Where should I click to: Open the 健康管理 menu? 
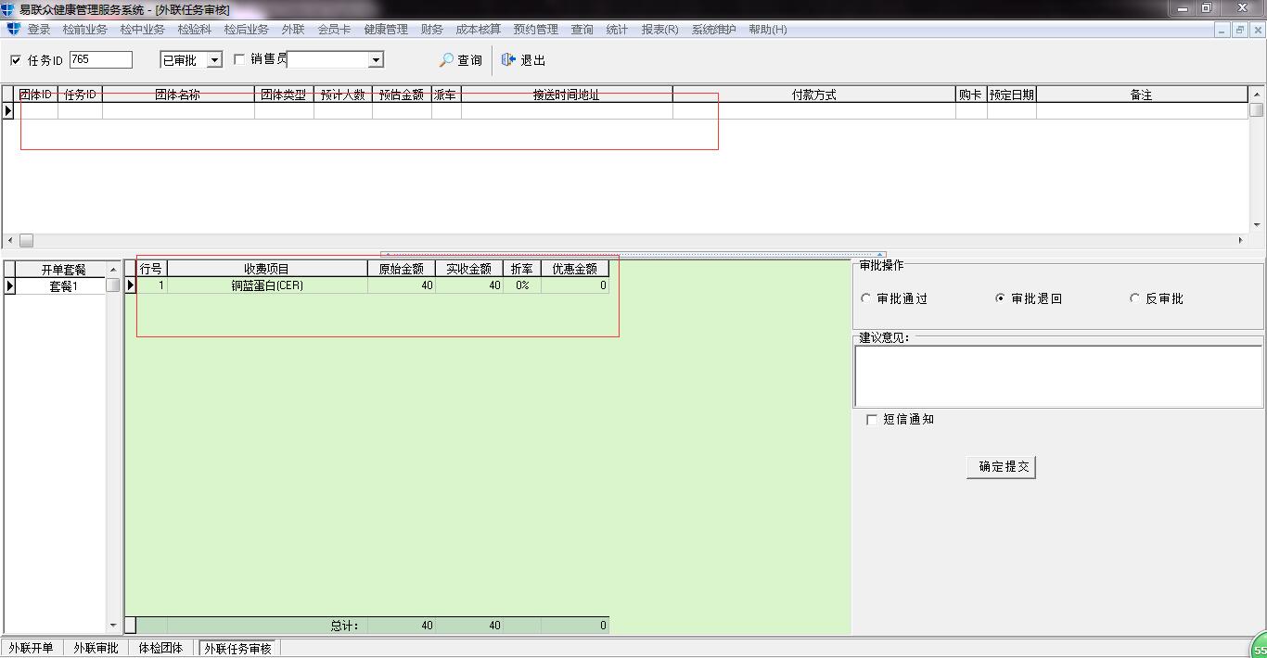point(386,30)
